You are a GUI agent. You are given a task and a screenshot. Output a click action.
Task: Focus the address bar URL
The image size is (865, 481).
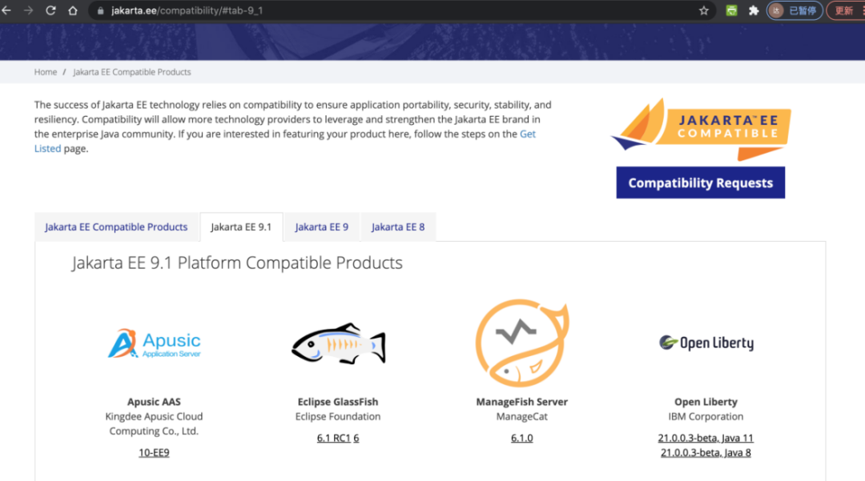click(320, 11)
